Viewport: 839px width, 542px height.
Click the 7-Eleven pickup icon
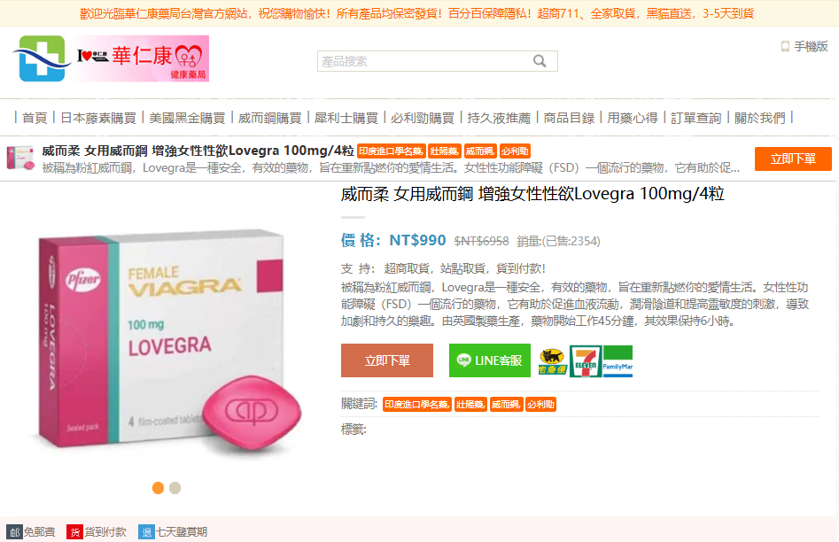[x=585, y=361]
